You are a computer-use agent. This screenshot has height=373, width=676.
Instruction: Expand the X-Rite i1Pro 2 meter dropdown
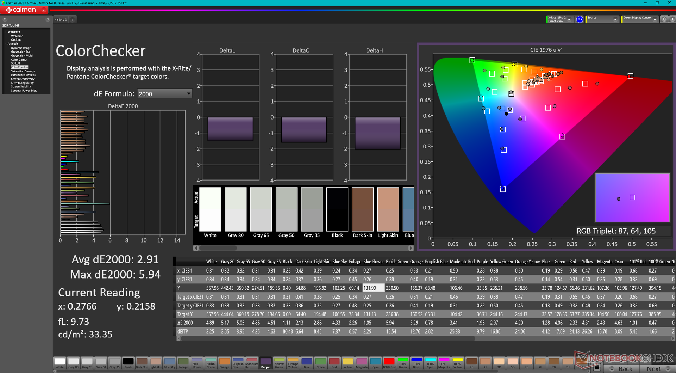click(x=569, y=20)
